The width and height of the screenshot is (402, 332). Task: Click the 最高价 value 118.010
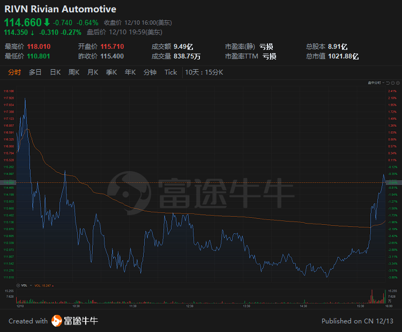(x=39, y=47)
